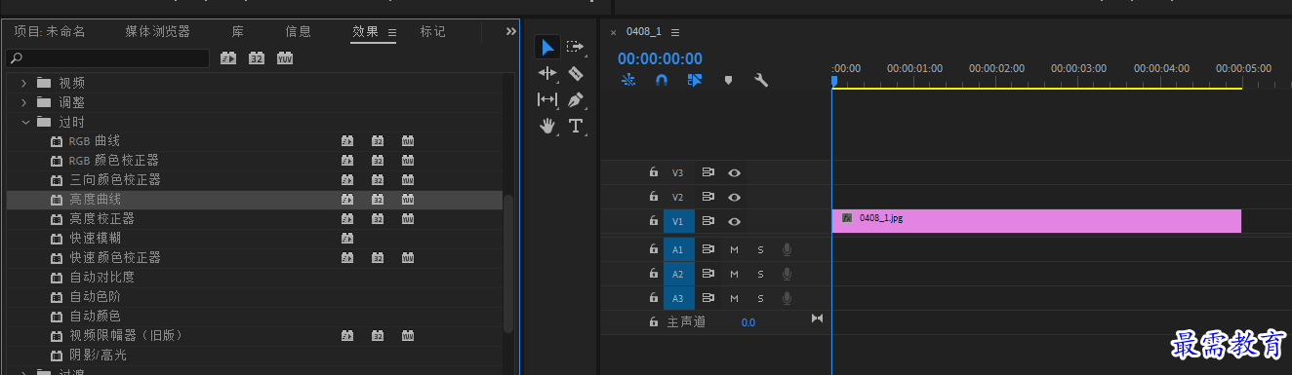This screenshot has width=1292, height=375.
Task: Open the 标记 panel tab
Action: (433, 31)
